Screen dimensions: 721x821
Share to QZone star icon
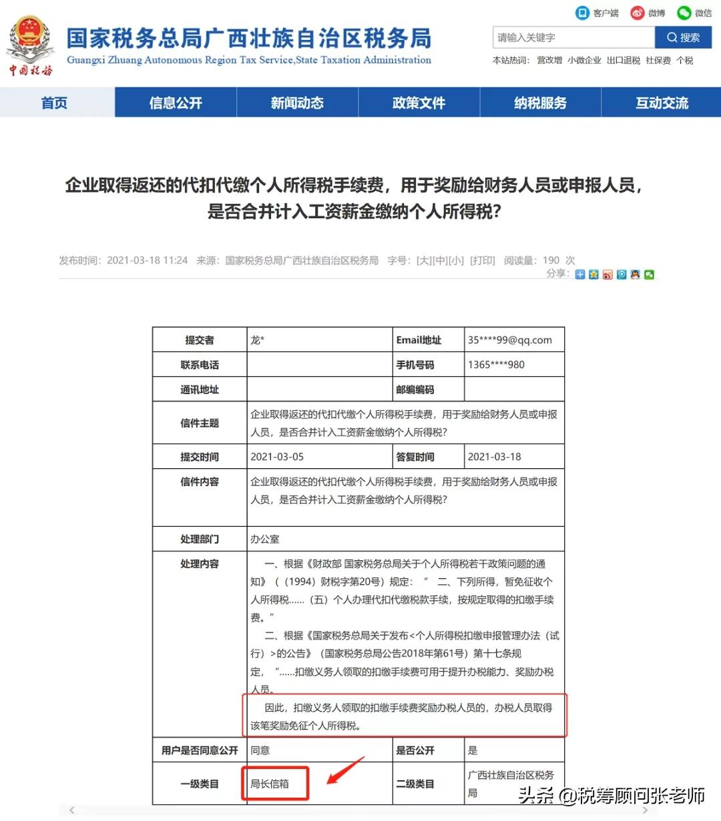coord(593,274)
